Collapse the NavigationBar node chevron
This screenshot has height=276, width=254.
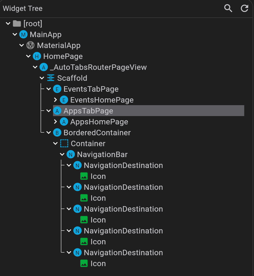(62, 154)
